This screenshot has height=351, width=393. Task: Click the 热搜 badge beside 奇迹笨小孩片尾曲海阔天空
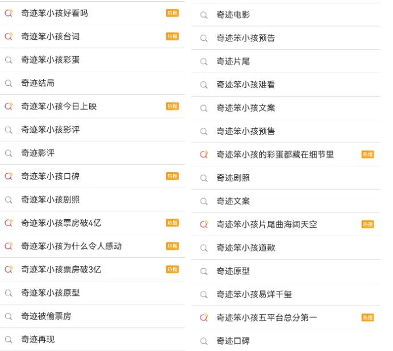point(367,224)
